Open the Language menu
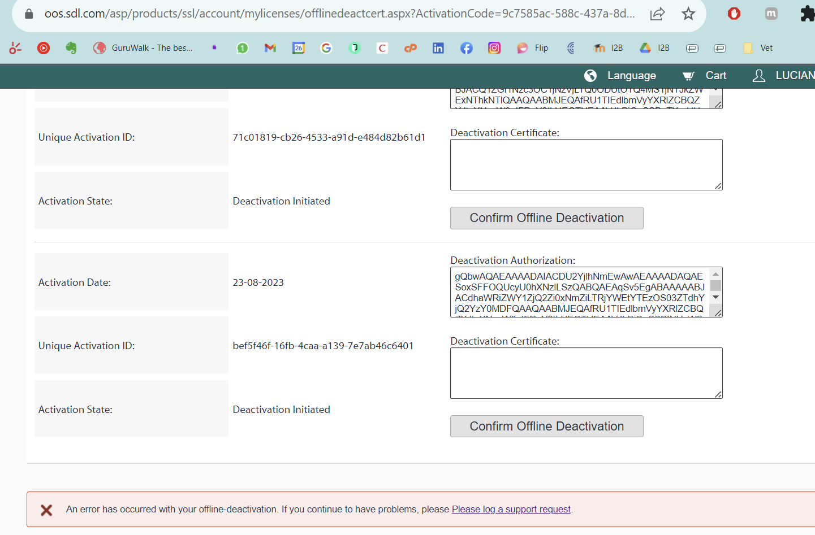Screen dimensions: 815x535 coord(620,76)
